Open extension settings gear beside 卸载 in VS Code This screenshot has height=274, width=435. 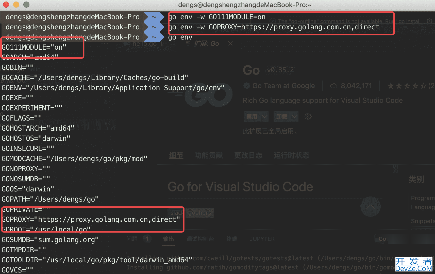pyautogui.click(x=308, y=116)
